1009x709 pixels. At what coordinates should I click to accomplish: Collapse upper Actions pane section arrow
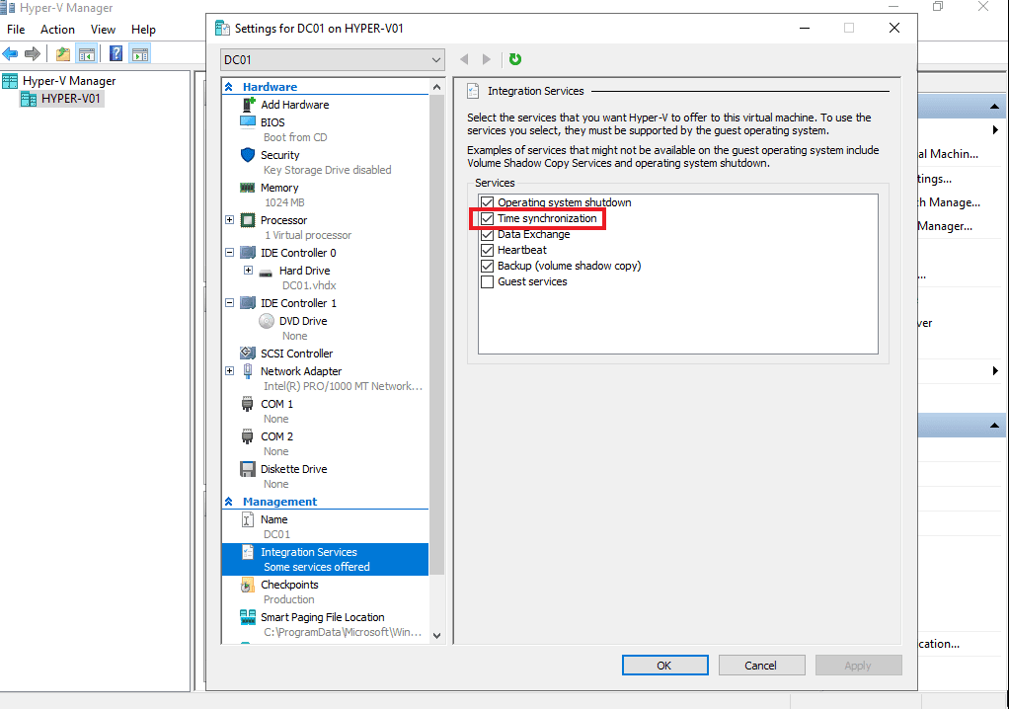tap(994, 107)
